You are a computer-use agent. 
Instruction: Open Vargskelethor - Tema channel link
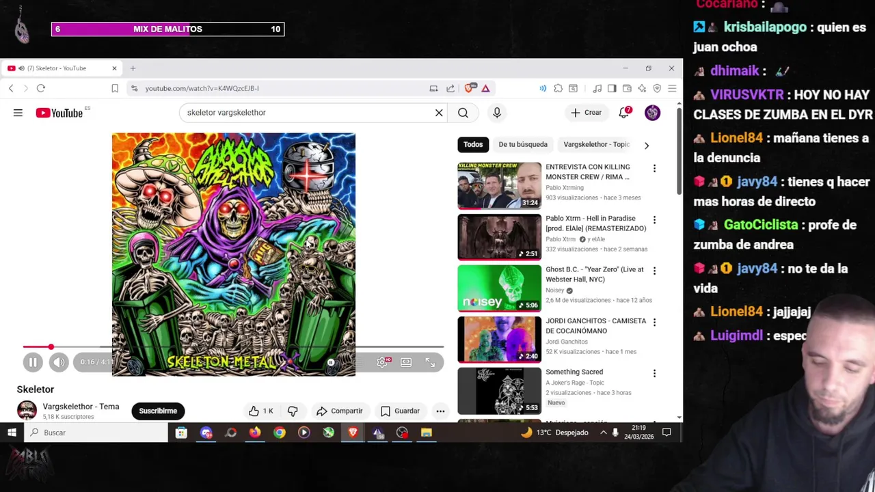pyautogui.click(x=81, y=407)
